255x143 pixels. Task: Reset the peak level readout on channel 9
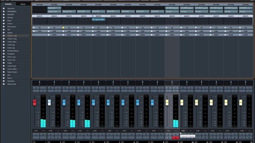(x=176, y=131)
